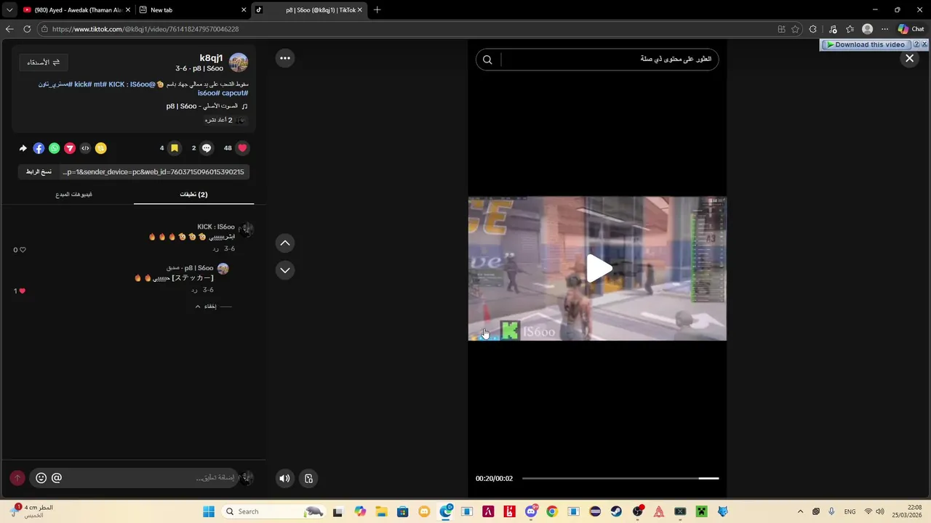Click the red send-to-friends share icon
Screen dimensions: 931x523
[70, 148]
